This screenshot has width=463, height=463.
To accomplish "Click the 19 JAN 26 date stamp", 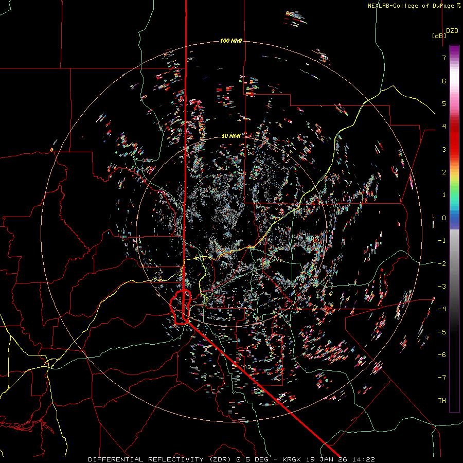I will coord(328,459).
